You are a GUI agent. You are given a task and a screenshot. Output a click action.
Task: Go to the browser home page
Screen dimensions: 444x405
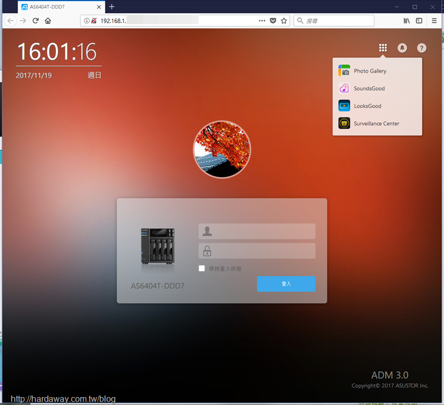[x=48, y=21]
